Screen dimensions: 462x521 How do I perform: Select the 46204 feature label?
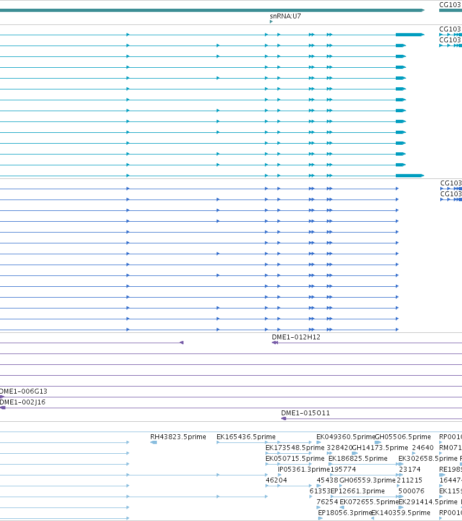(x=276, y=480)
